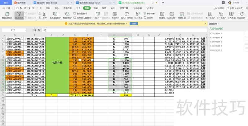Select Comment 5 in the selection pane
Viewport: 248px width, 126px height.
[x=216, y=33]
